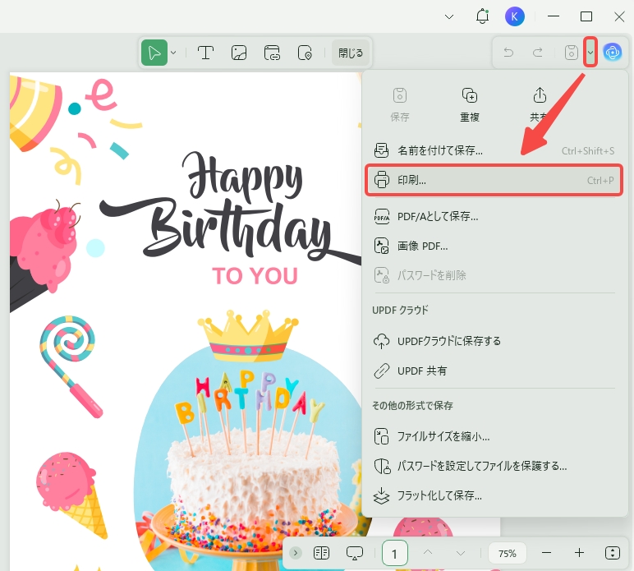Click the save disk icon in the toolbar
The image size is (634, 571).
(571, 53)
